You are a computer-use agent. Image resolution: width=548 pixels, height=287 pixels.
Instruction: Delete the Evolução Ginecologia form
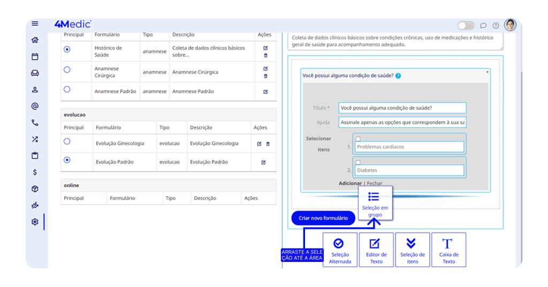coord(268,143)
